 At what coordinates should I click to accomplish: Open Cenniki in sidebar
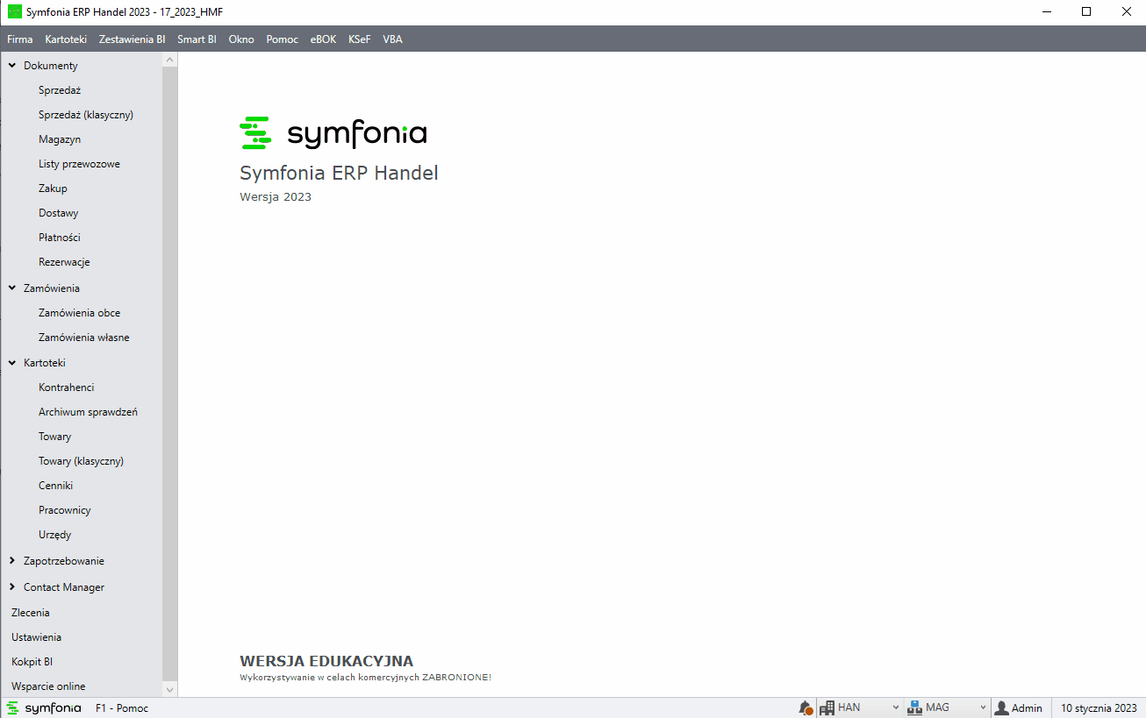[x=56, y=486]
